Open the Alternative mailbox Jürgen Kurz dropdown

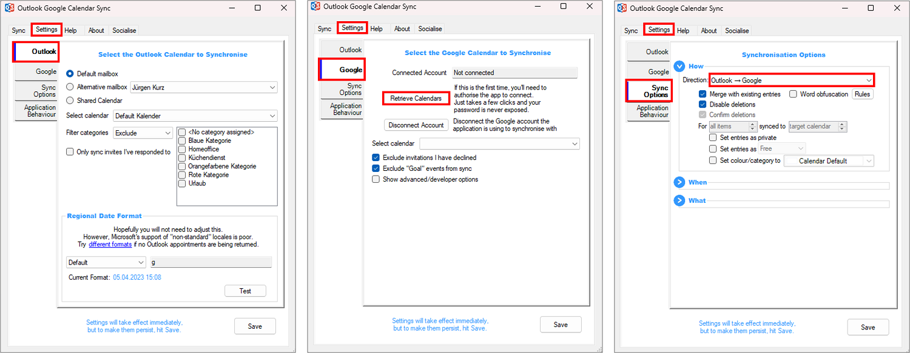(203, 87)
